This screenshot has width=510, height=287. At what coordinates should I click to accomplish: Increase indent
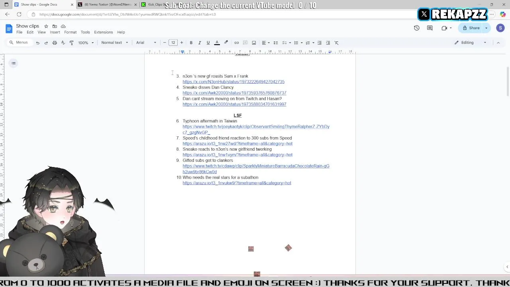pos(328,43)
